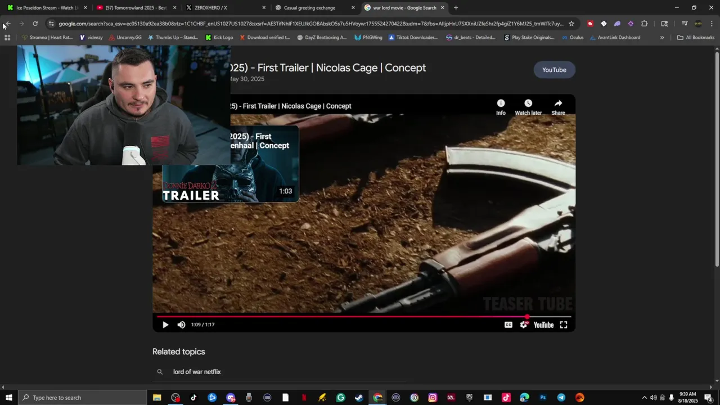Close the war lord movie Google Search tab

(443, 8)
